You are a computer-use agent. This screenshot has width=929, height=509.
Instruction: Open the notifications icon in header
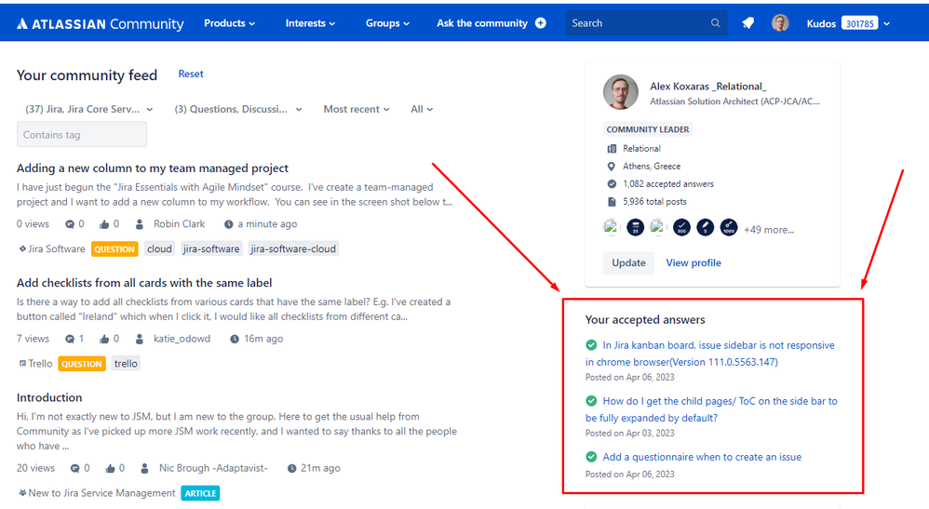tap(747, 23)
